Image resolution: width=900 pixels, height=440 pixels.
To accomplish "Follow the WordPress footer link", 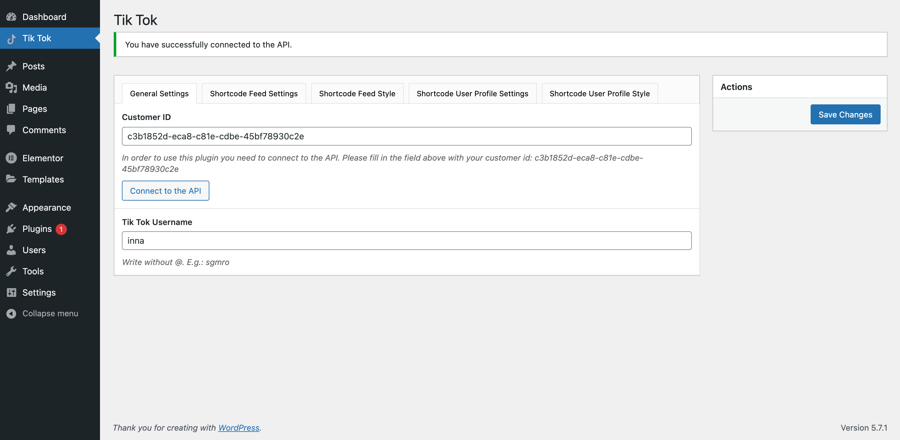I will (239, 427).
